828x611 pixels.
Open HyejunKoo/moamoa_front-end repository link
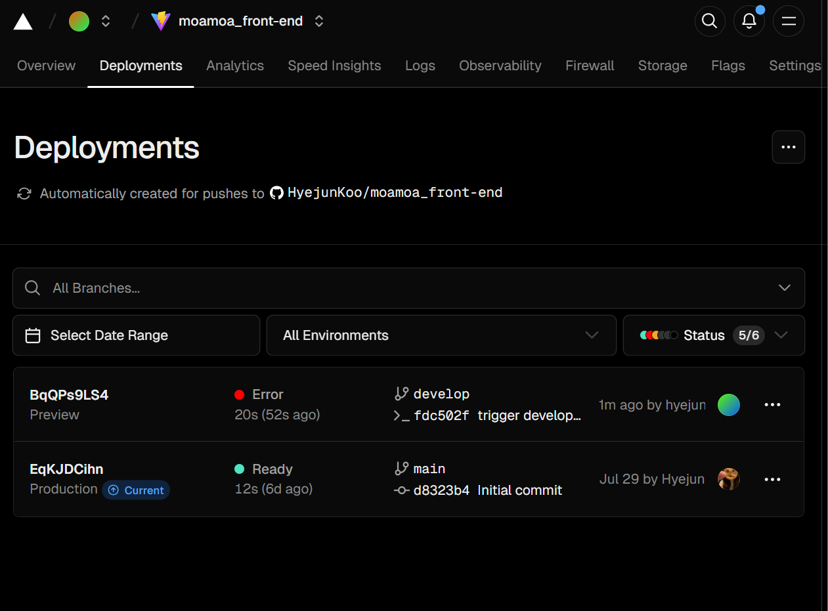tap(395, 193)
